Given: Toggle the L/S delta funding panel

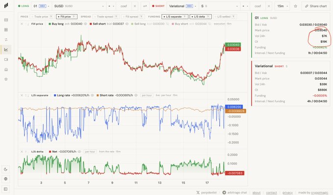Looking at the screenshot, I should tap(201, 17).
